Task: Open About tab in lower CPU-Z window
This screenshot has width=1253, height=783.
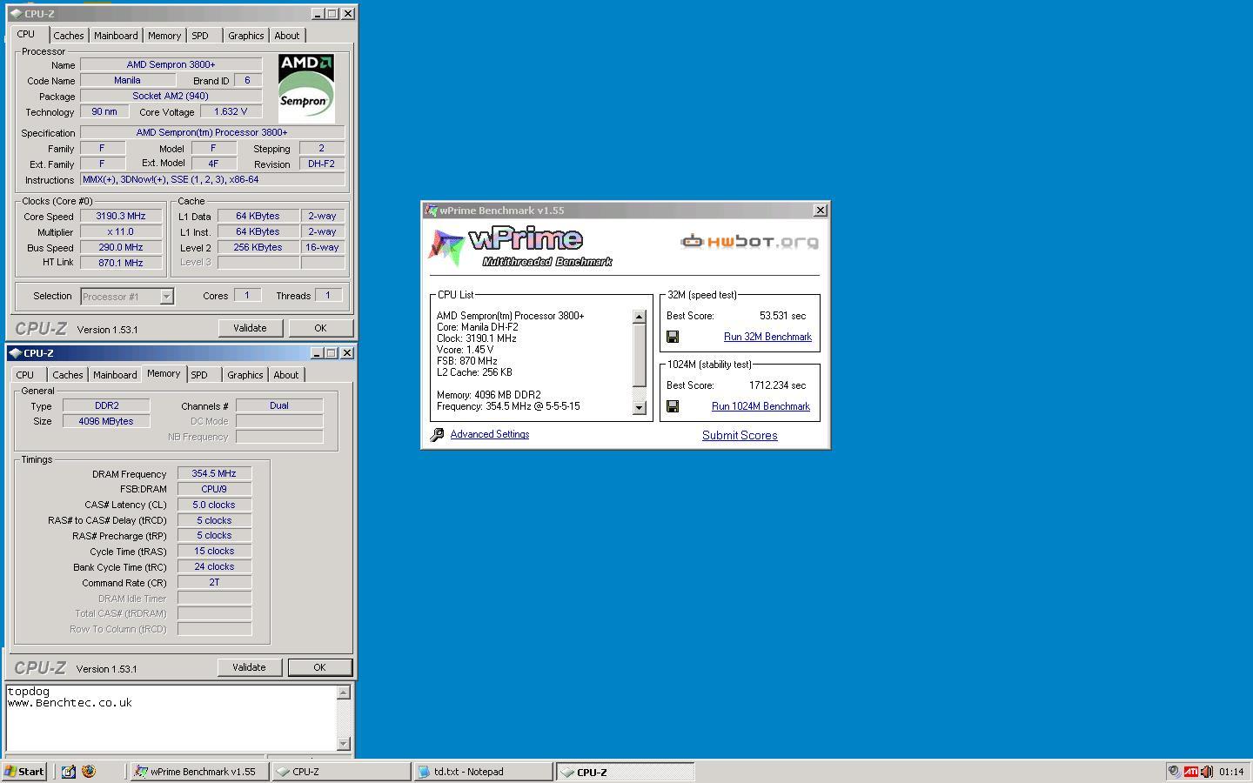Action: pos(286,375)
